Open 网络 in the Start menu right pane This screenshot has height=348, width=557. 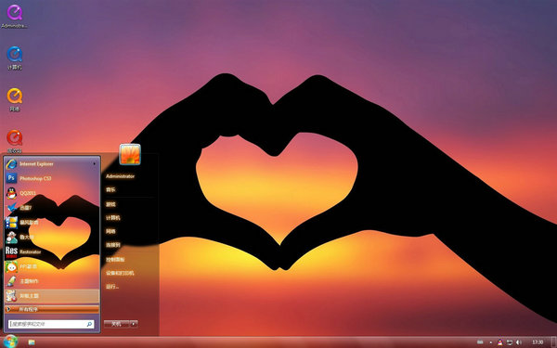[110, 231]
